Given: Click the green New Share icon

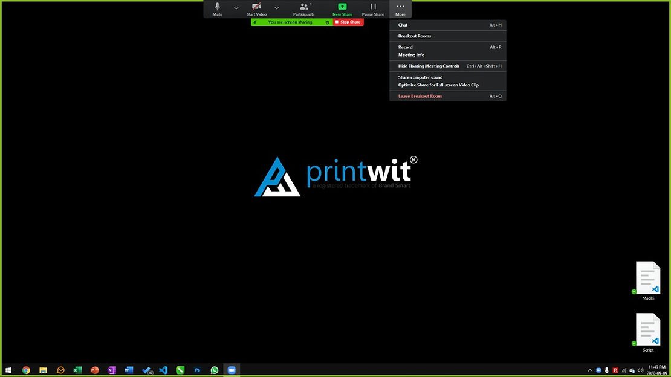Looking at the screenshot, I should (x=342, y=7).
